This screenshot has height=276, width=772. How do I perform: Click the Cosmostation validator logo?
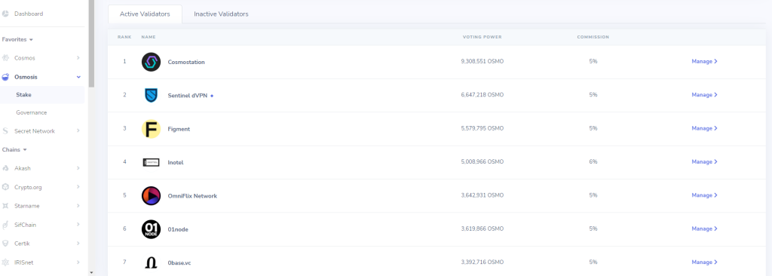click(x=151, y=62)
